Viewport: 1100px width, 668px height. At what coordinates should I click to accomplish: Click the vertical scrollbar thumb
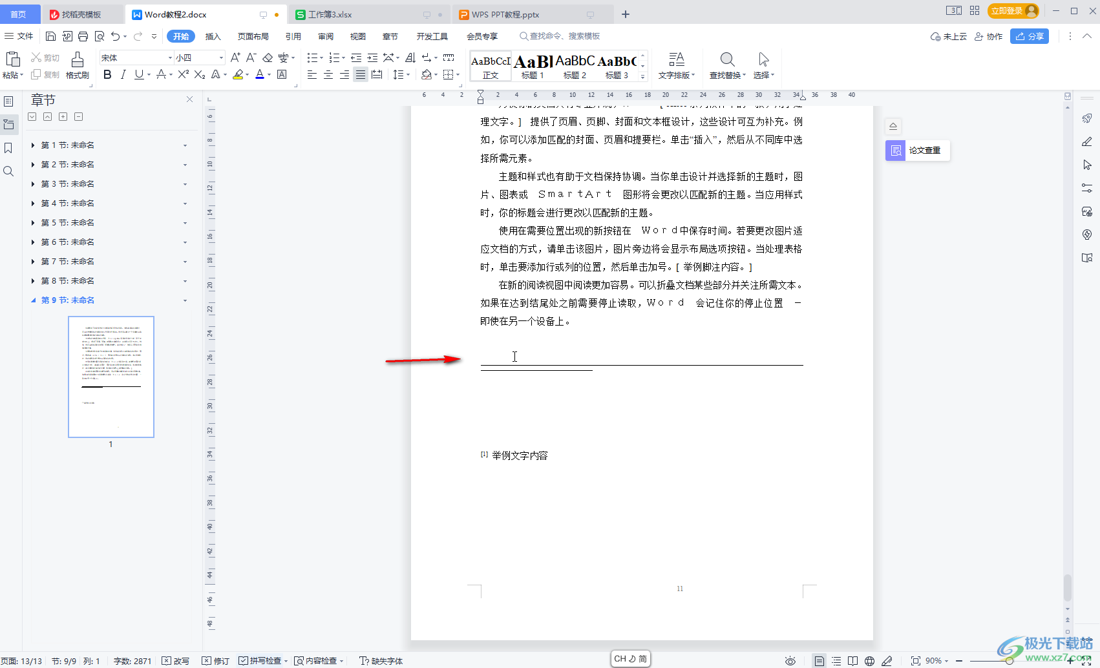click(x=1068, y=588)
